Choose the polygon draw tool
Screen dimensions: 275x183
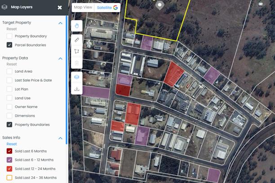77,51
